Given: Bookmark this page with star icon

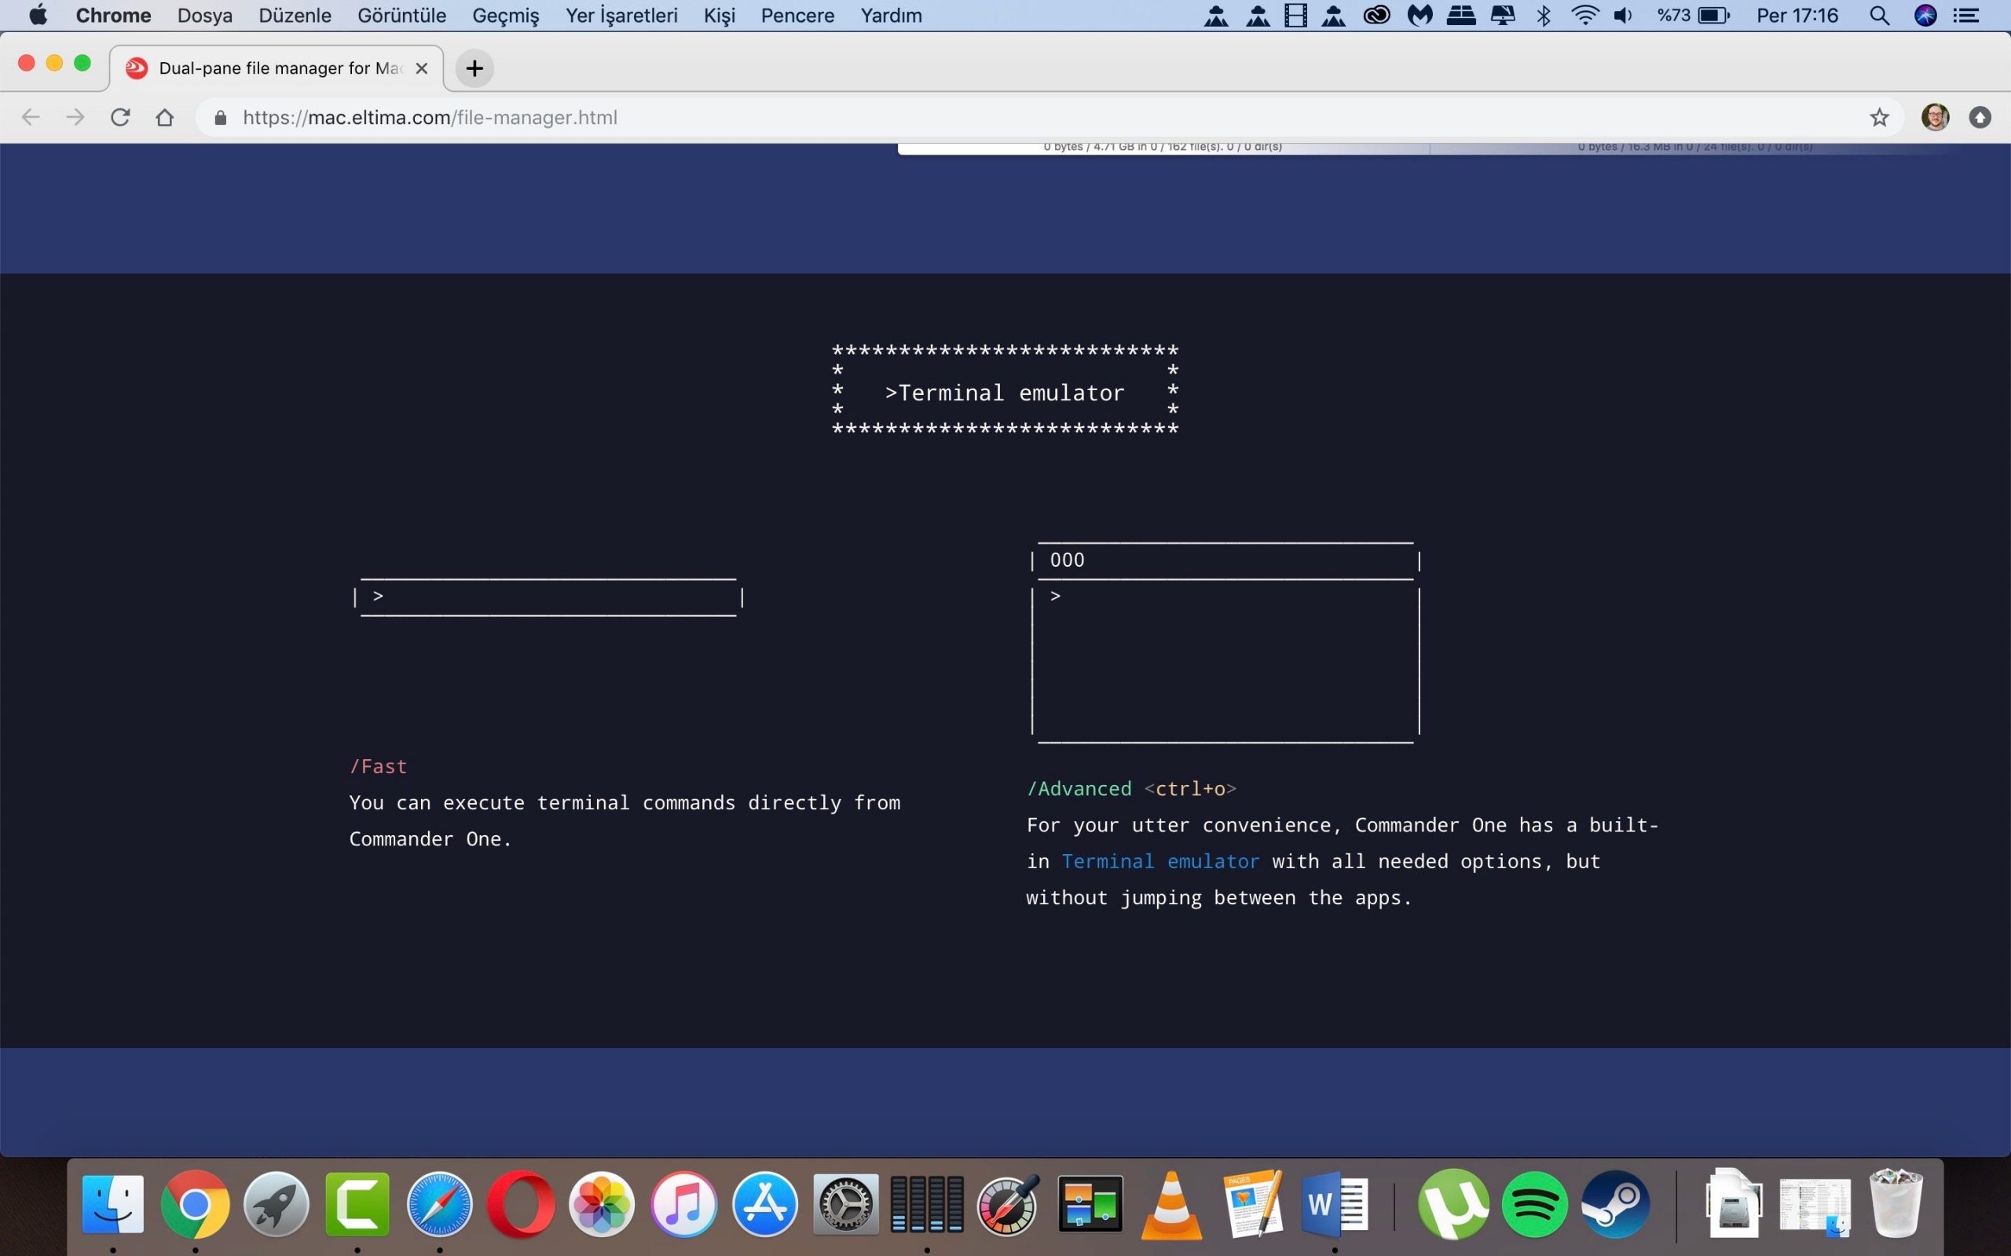Looking at the screenshot, I should point(1880,117).
